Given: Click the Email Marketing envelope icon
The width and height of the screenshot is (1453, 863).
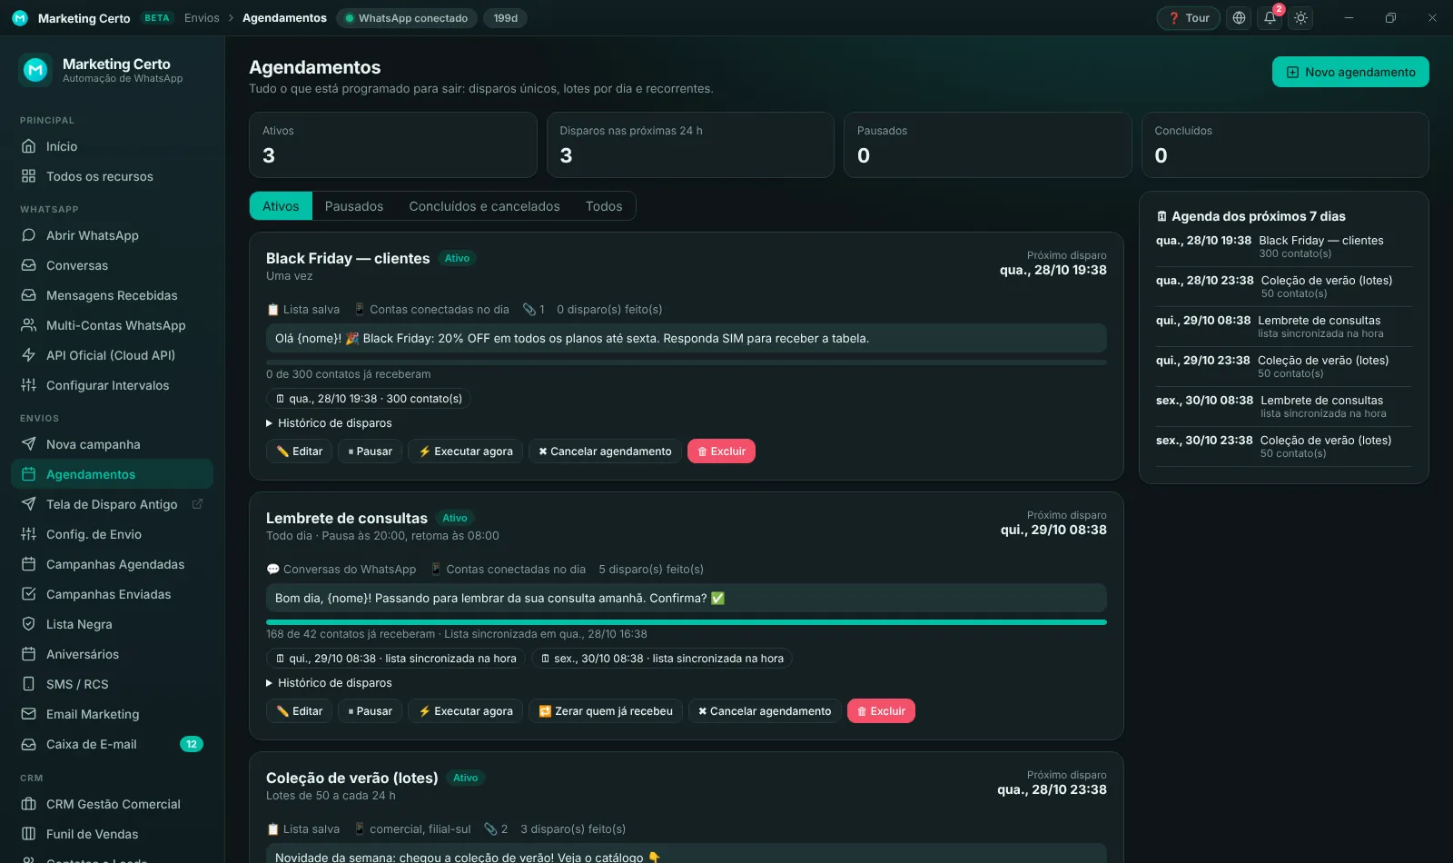Looking at the screenshot, I should click(28, 714).
